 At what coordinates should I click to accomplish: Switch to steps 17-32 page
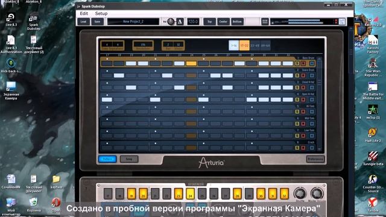[x=244, y=46]
